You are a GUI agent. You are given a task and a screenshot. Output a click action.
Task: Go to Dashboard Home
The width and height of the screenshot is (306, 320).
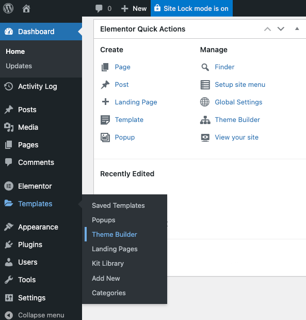(15, 51)
